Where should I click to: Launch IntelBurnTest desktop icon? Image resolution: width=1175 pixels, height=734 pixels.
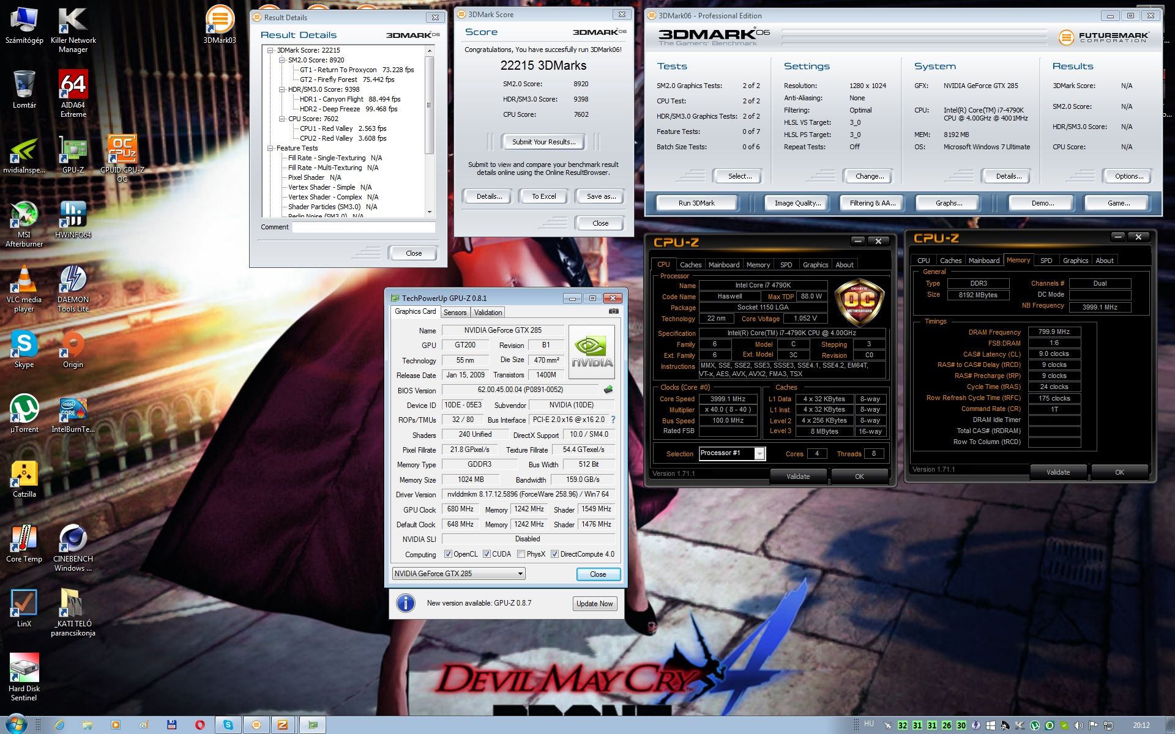tap(73, 414)
